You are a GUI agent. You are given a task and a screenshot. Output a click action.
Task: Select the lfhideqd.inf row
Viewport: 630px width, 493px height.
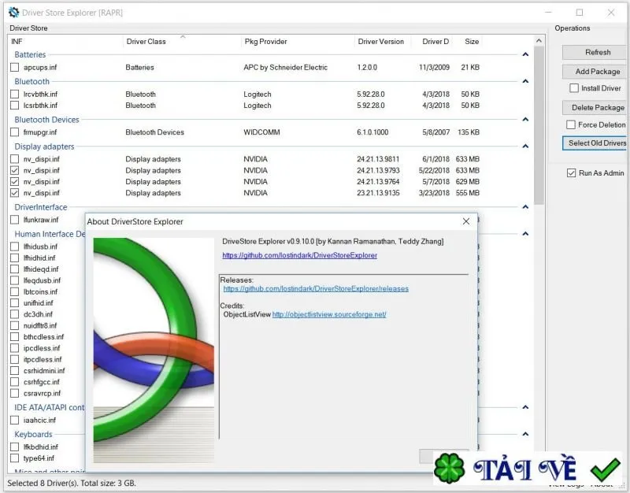click(41, 269)
